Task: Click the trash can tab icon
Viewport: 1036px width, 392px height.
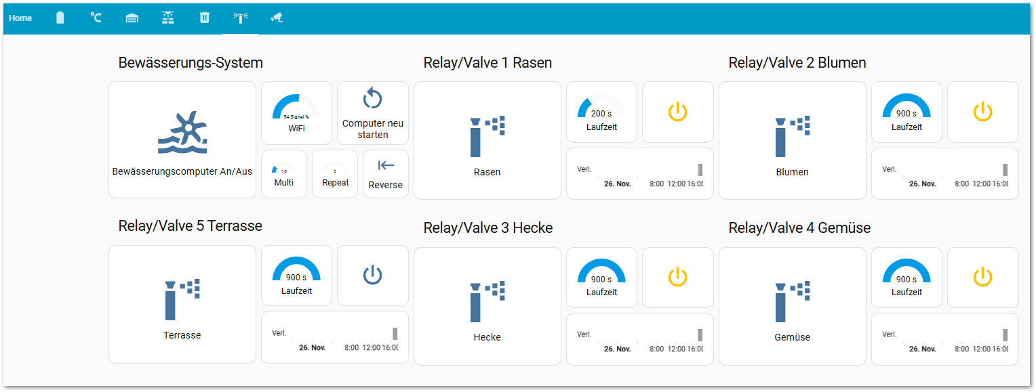Action: tap(204, 18)
